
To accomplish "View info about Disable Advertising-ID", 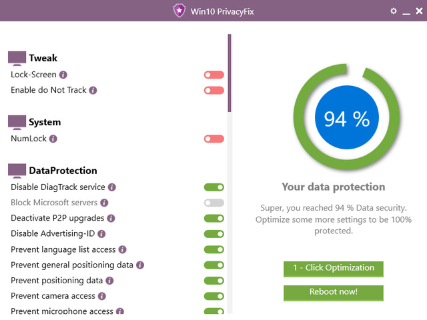I will click(101, 234).
